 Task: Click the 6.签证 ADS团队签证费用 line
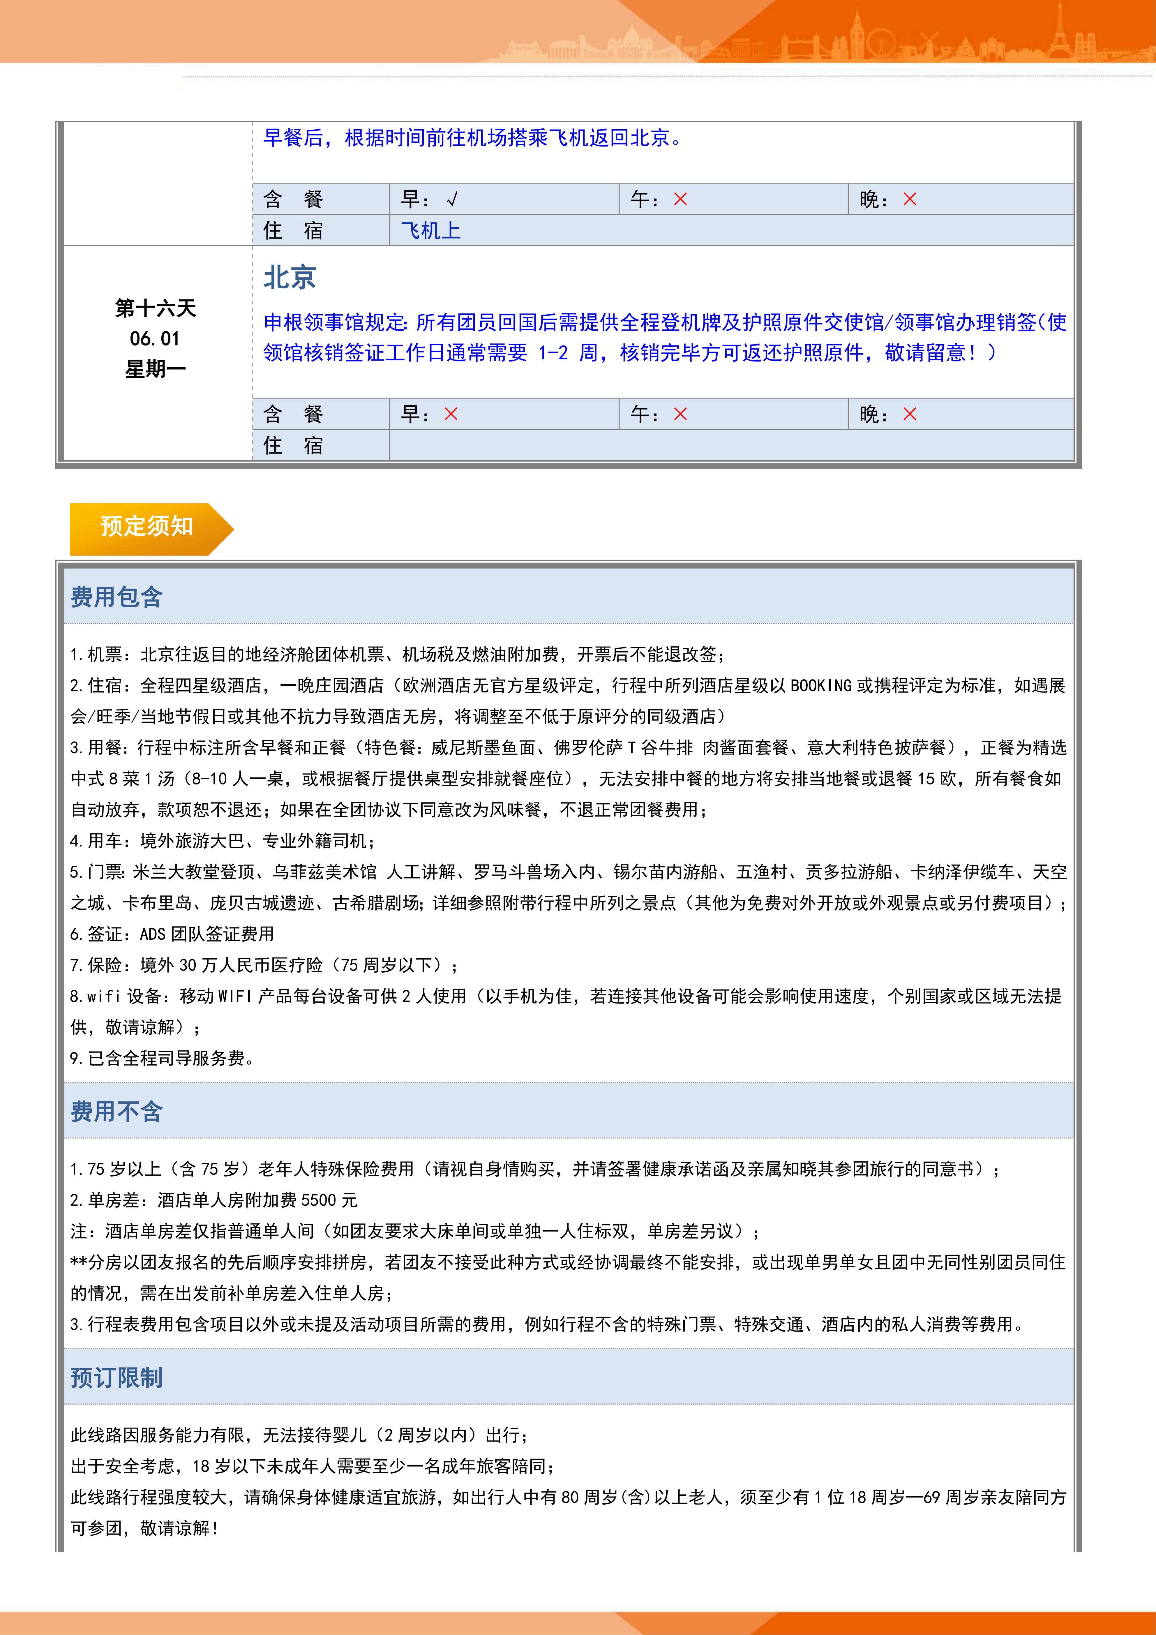(172, 934)
